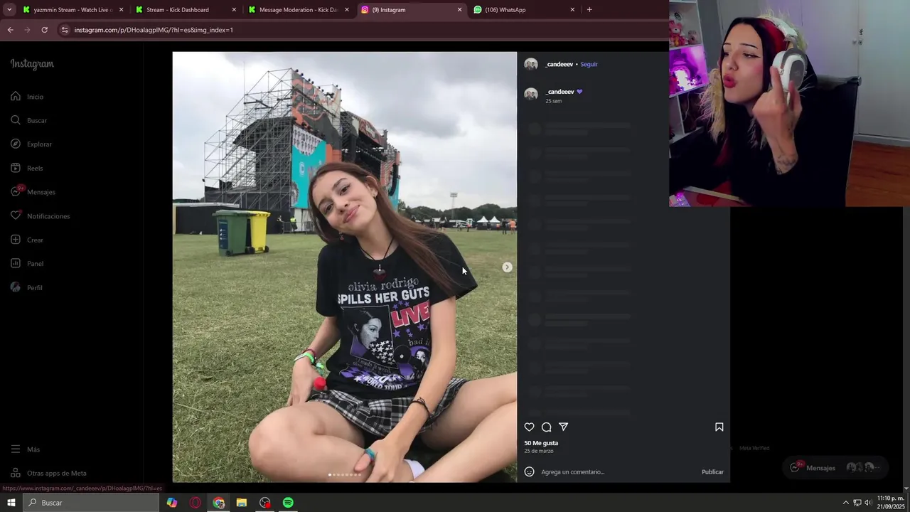910x512 pixels.
Task: Click the post photo of girl
Action: [344, 267]
